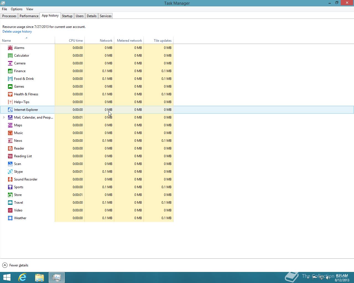Click the Finance app icon
The image size is (354, 283).
[x=10, y=71]
